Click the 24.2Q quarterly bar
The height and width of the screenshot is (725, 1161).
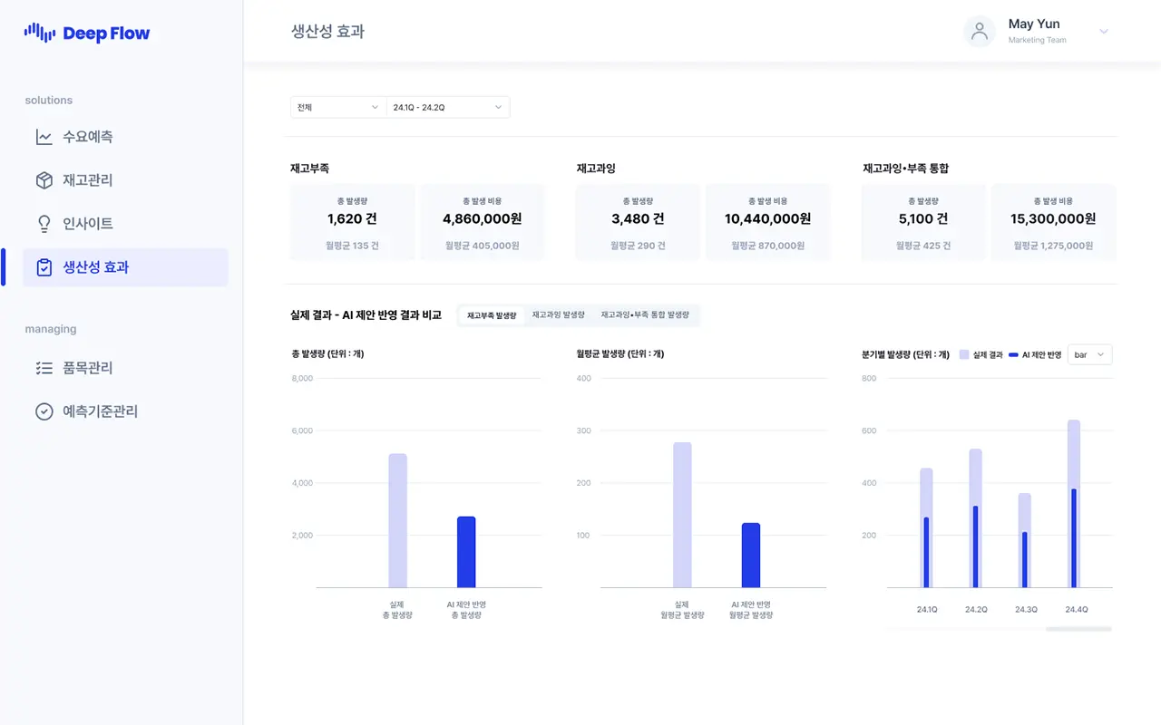click(x=976, y=517)
